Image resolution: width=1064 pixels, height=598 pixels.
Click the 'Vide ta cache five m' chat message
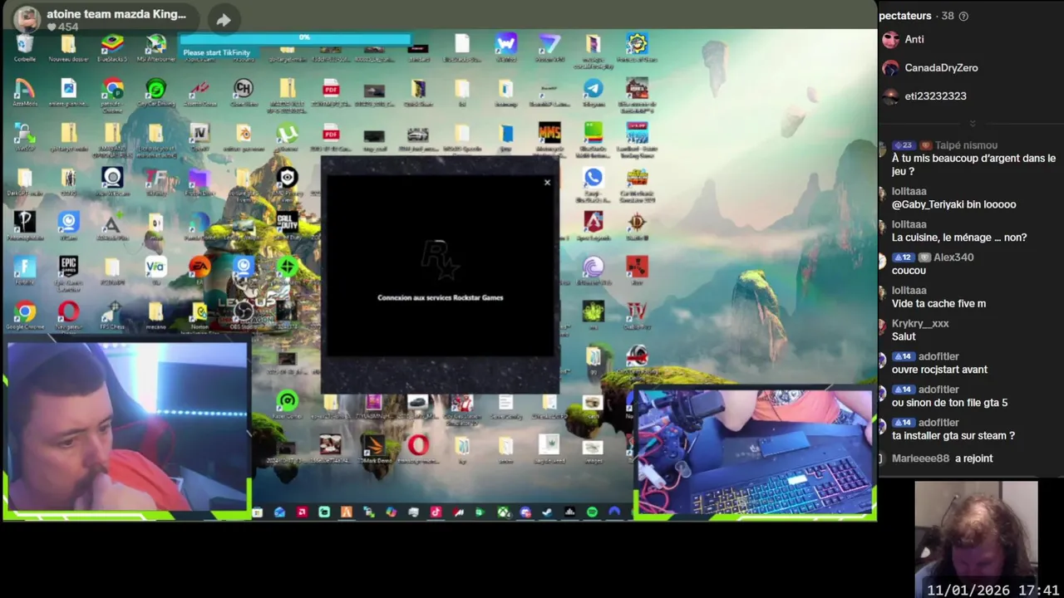[938, 304]
